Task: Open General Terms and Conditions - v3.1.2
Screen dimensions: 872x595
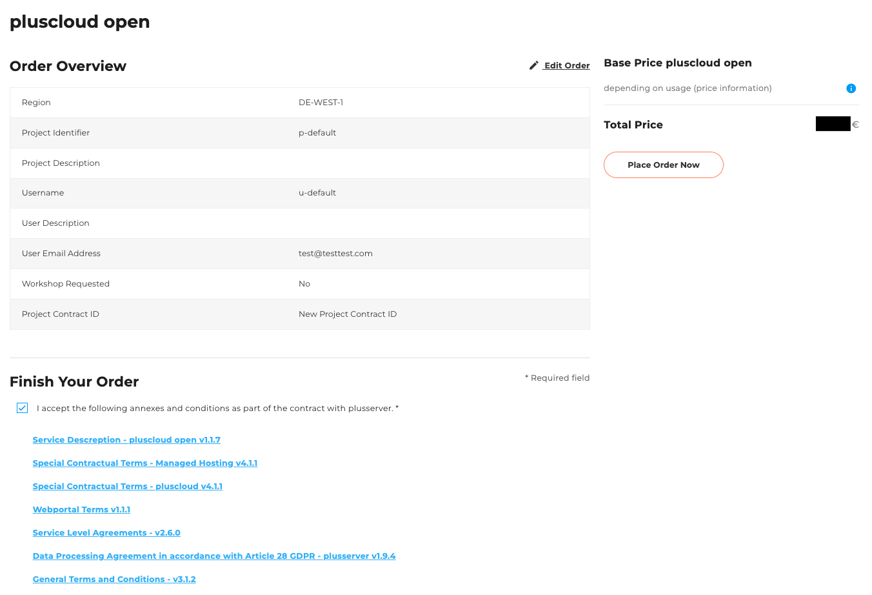Action: [x=114, y=579]
